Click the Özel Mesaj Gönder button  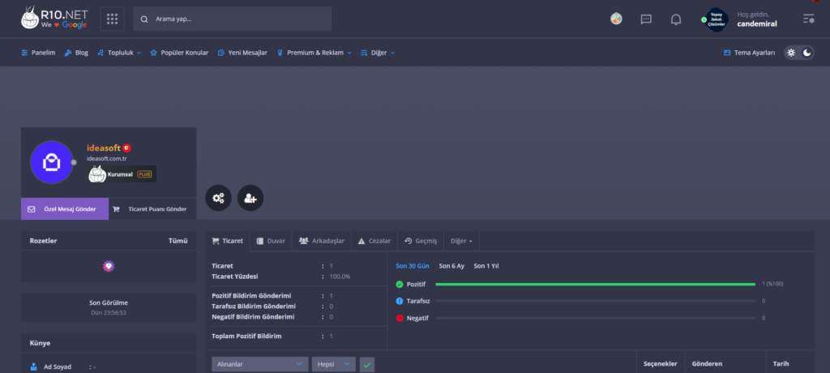pyautogui.click(x=64, y=209)
